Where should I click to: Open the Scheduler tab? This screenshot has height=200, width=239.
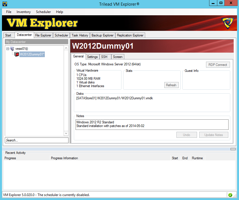click(61, 35)
